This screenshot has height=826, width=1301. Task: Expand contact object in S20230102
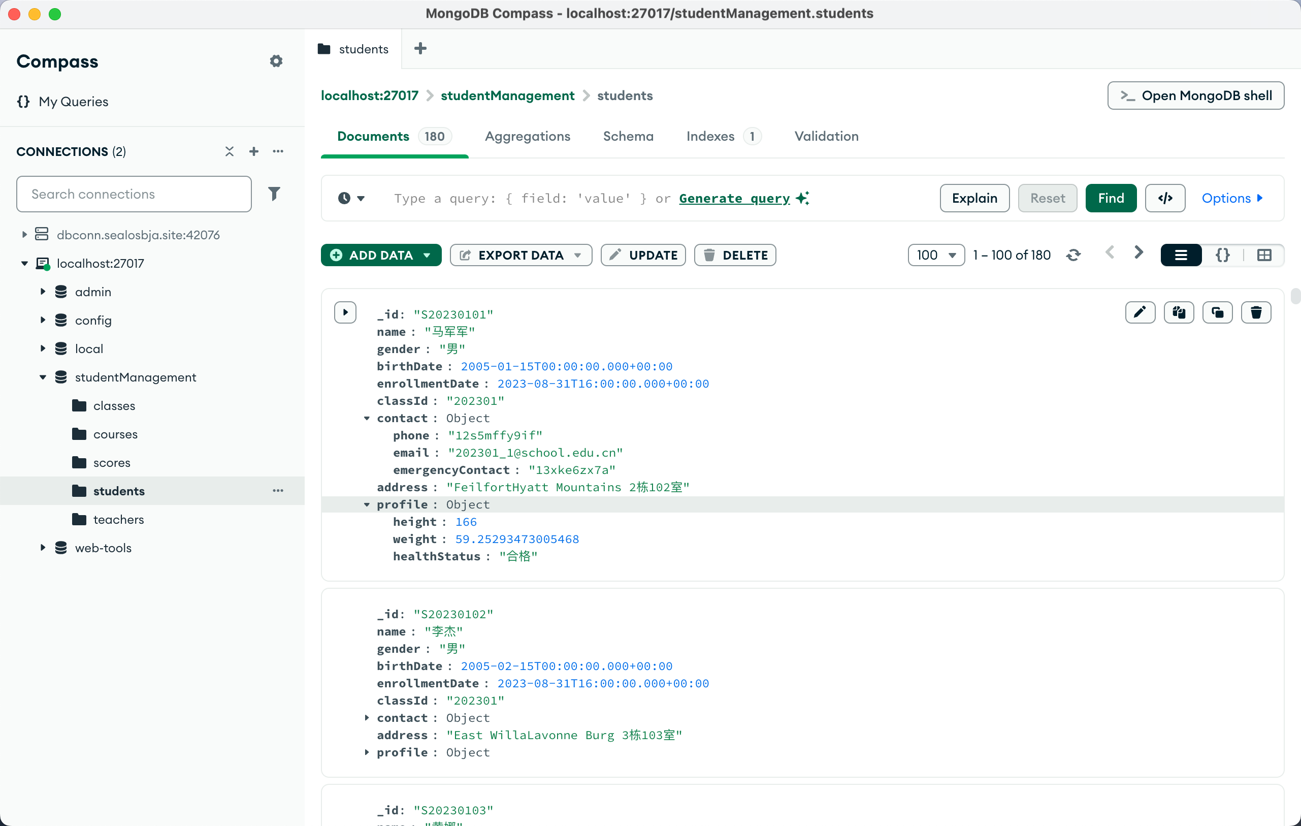click(x=367, y=718)
